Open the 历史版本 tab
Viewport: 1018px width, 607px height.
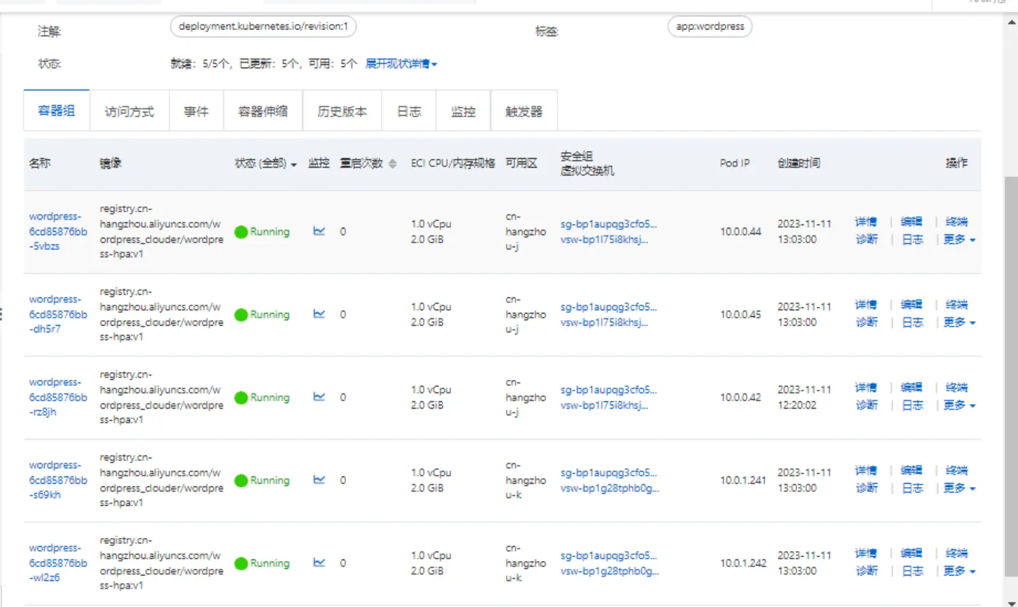[x=342, y=111]
